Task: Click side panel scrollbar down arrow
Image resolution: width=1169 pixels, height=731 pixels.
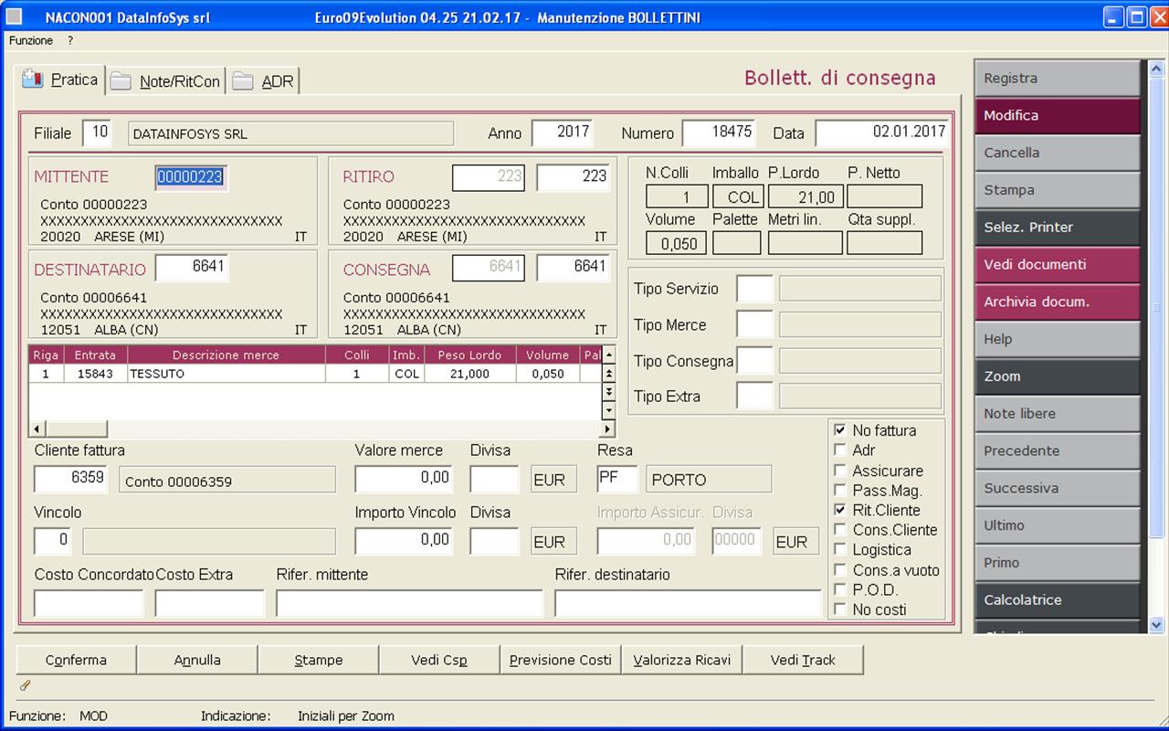Action: [1156, 625]
